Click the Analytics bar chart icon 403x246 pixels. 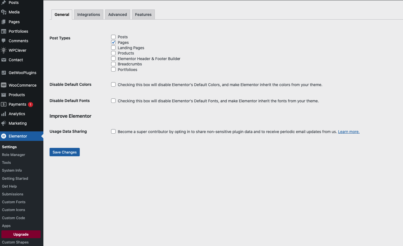pyautogui.click(x=4, y=114)
